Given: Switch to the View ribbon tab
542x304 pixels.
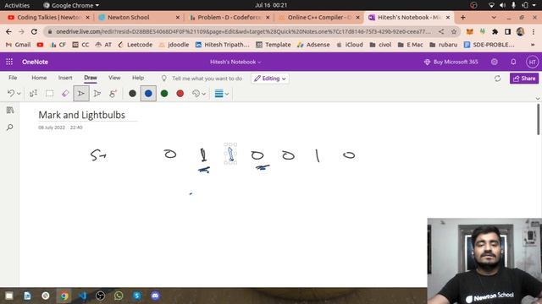Looking at the screenshot, I should [x=114, y=78].
